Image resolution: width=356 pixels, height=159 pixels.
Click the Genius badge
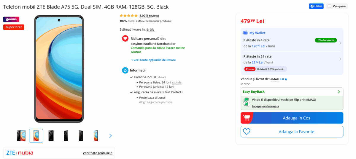(11, 19)
